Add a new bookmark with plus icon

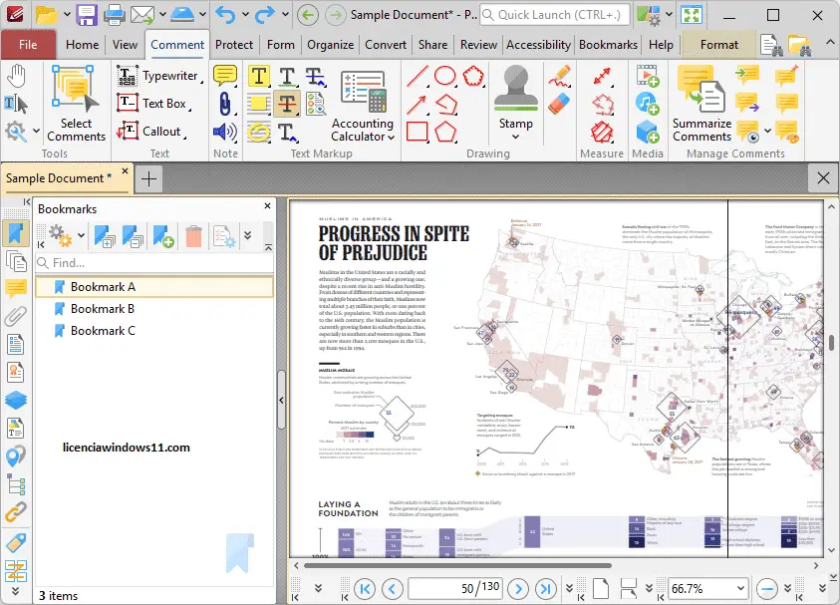[x=163, y=235]
